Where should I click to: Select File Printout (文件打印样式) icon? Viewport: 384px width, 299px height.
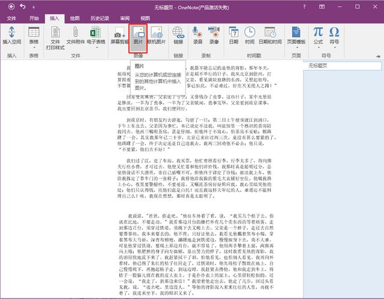click(55, 32)
